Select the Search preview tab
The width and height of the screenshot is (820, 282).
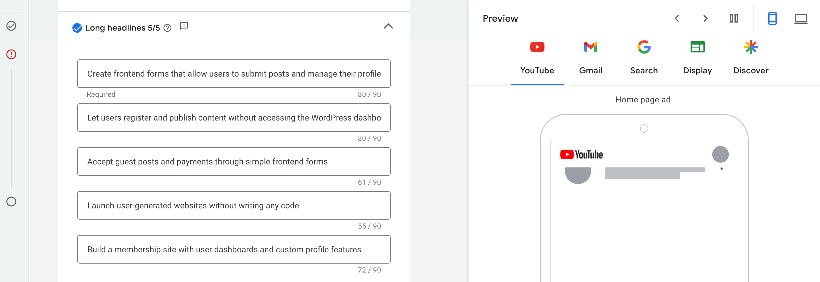tap(644, 59)
